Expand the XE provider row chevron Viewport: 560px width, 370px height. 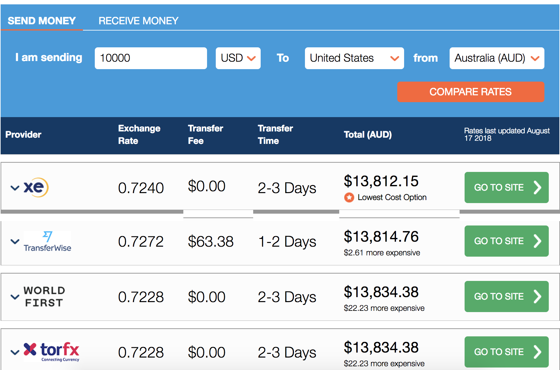click(x=15, y=188)
